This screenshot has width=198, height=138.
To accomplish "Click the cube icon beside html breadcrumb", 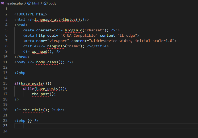I will 29,3.
